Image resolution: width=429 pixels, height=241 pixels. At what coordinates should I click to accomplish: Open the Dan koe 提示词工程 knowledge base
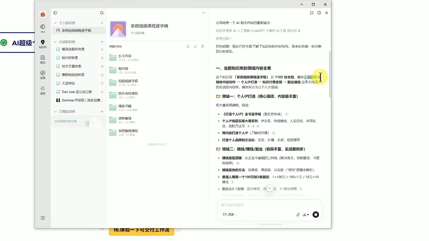click(78, 92)
